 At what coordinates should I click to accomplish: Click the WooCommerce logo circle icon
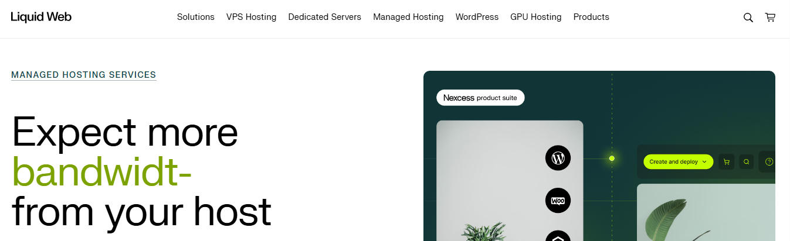click(558, 201)
